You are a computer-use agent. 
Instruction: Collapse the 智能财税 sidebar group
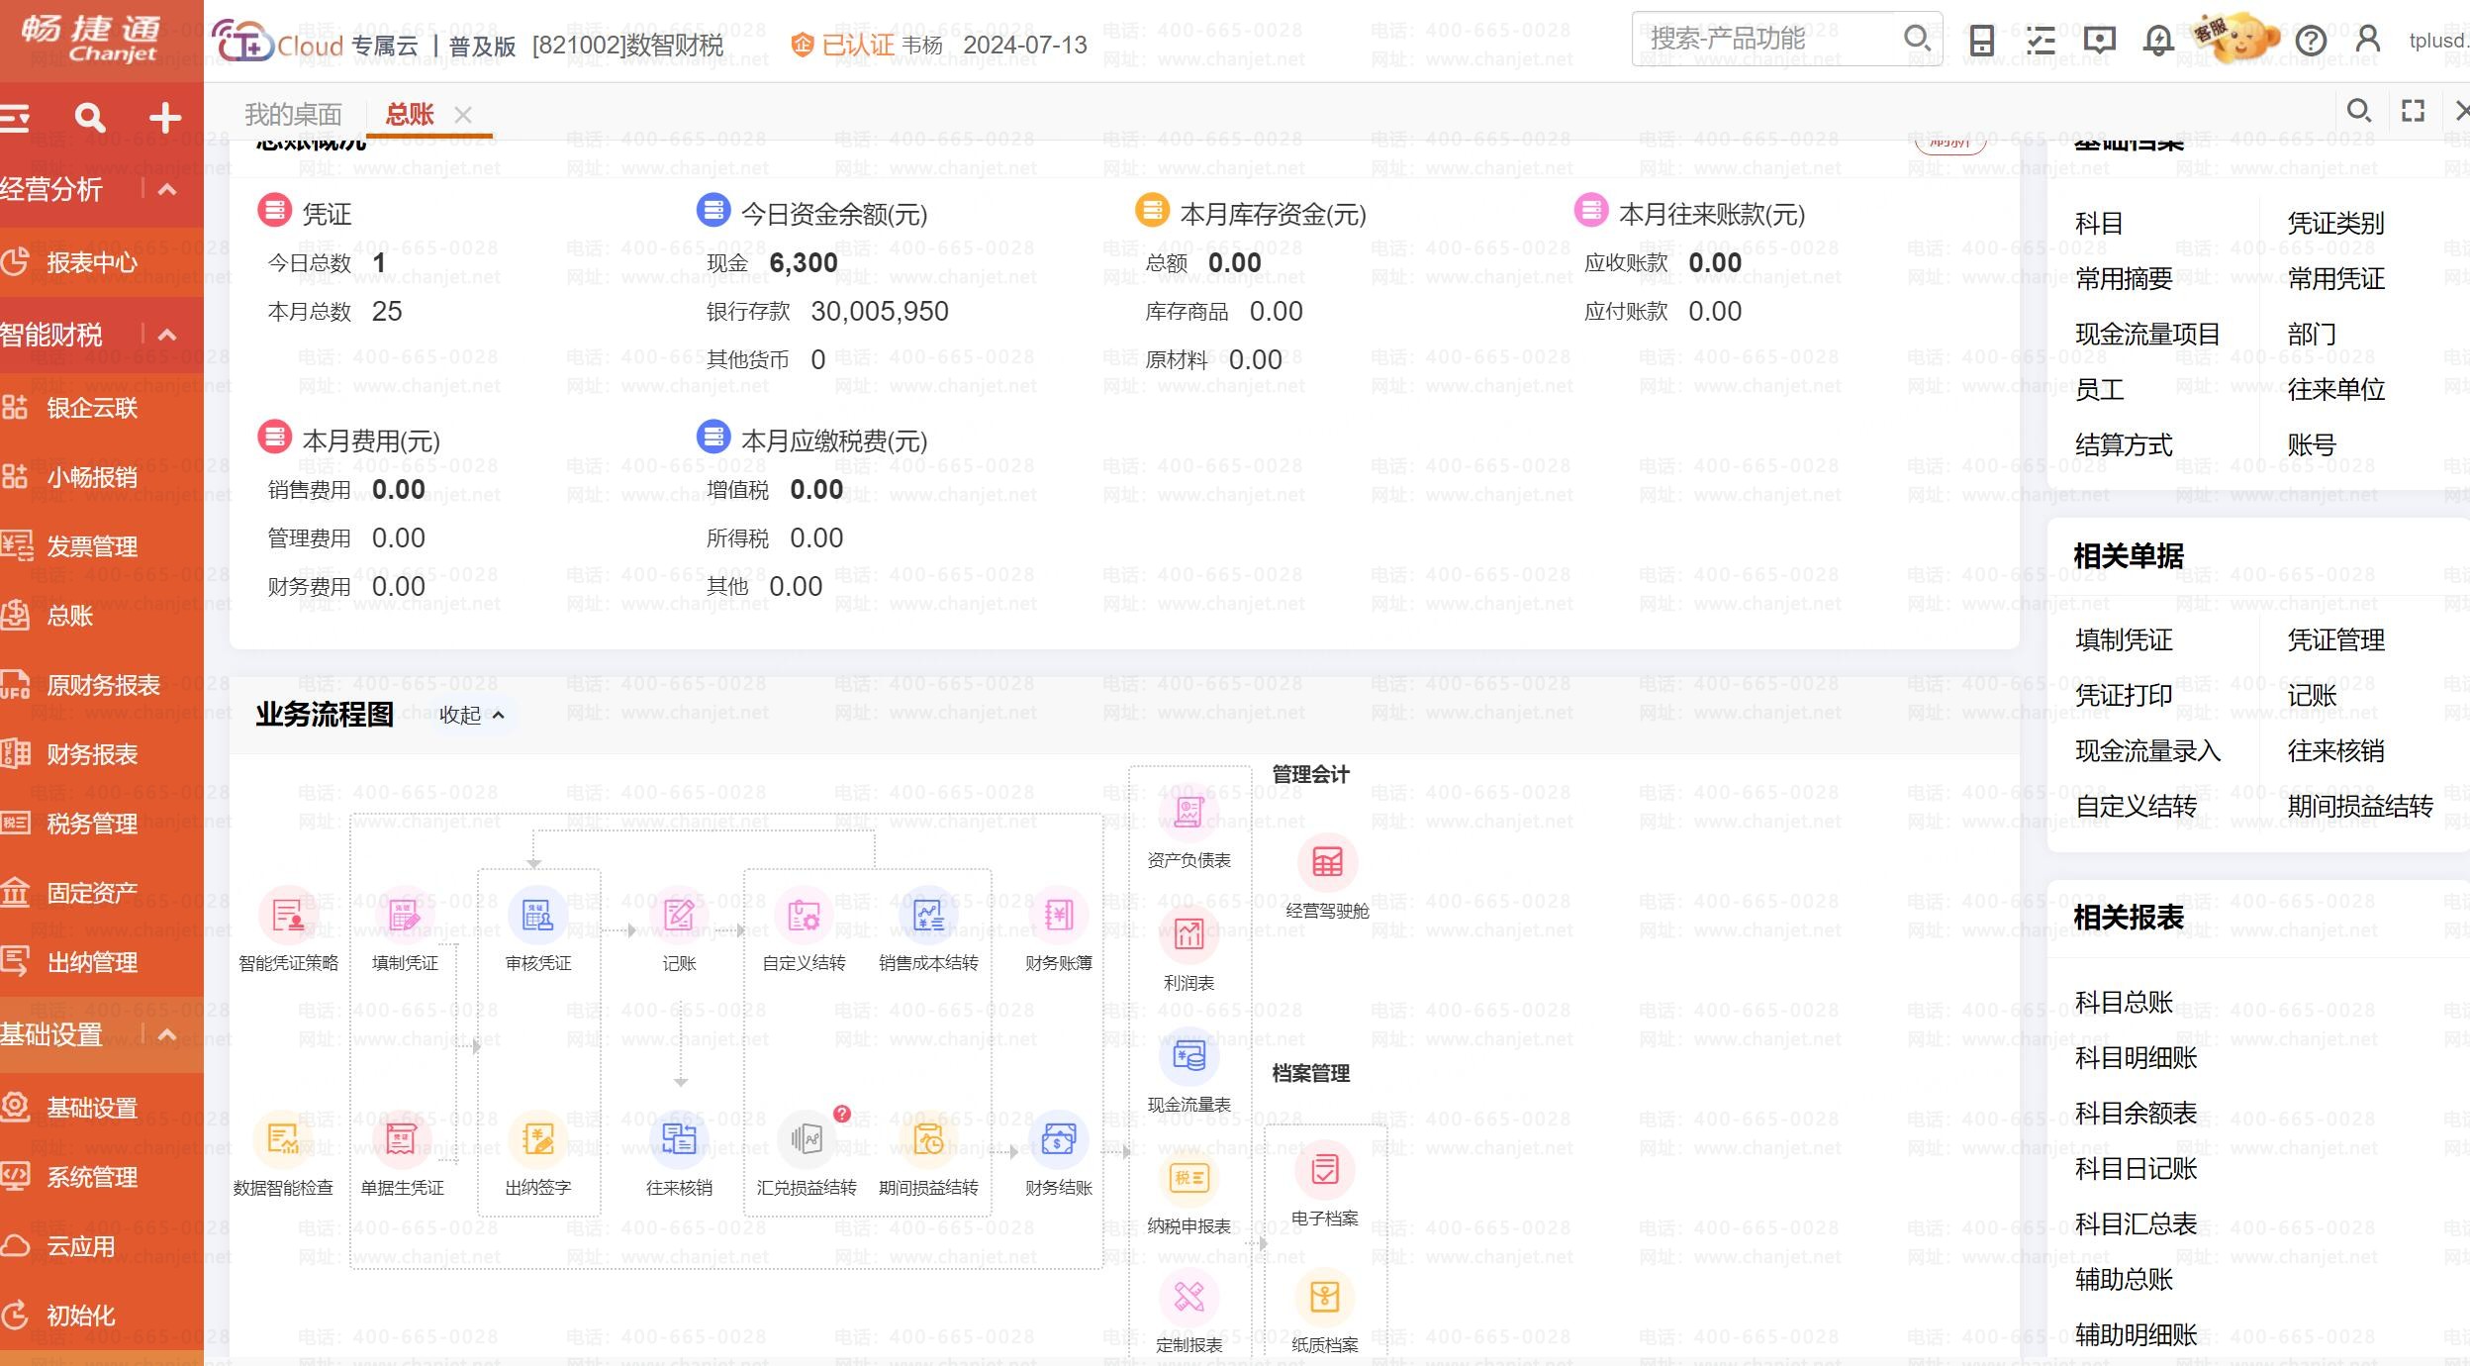(x=167, y=335)
